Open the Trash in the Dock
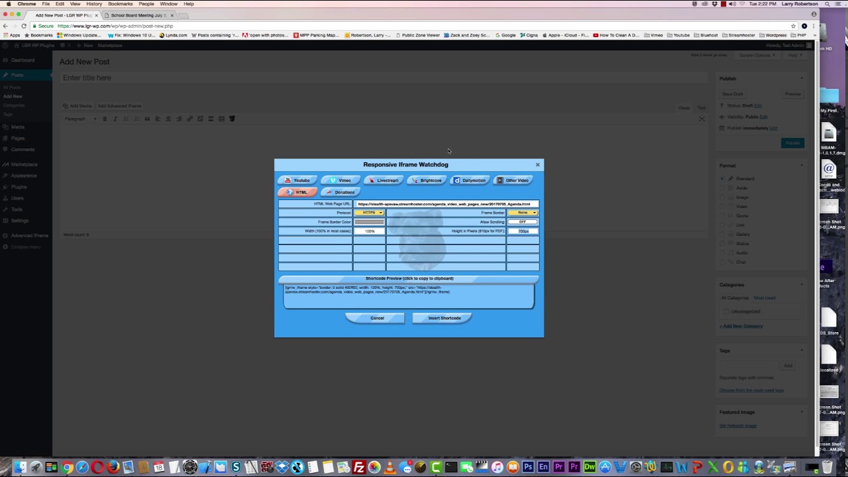 [827, 468]
